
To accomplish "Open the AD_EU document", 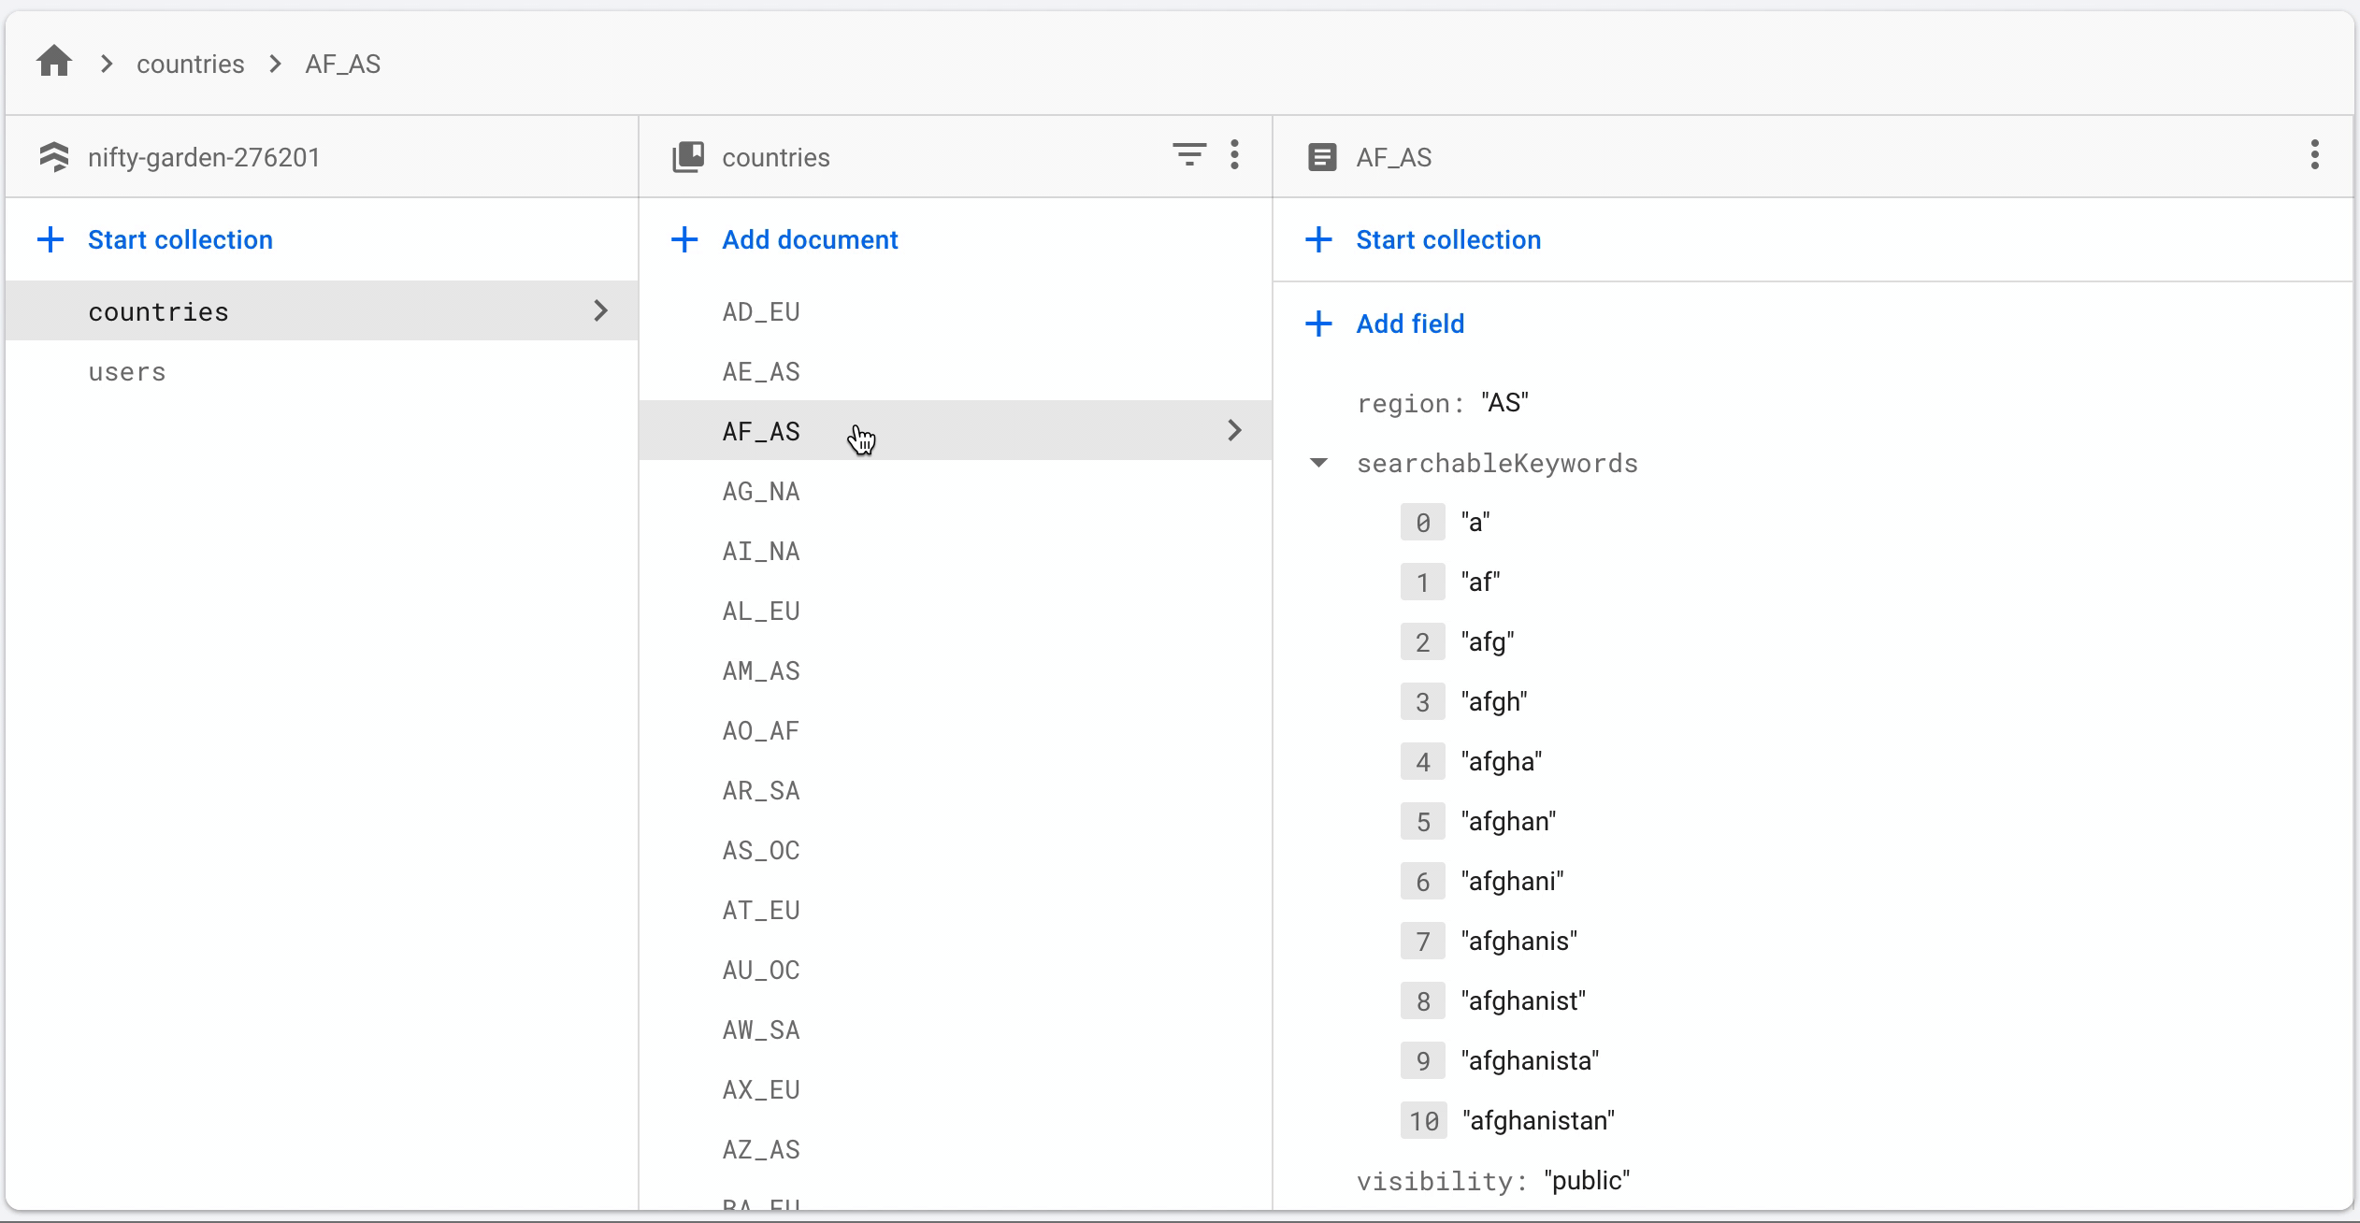I will pyautogui.click(x=761, y=312).
